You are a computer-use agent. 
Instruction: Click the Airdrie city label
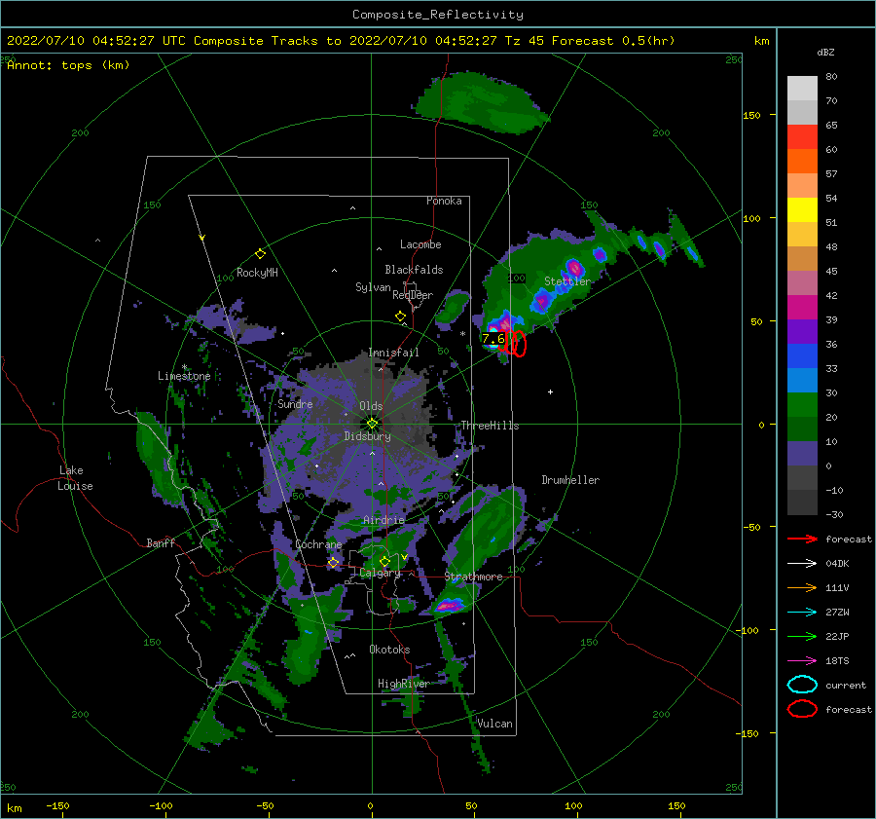click(x=383, y=520)
